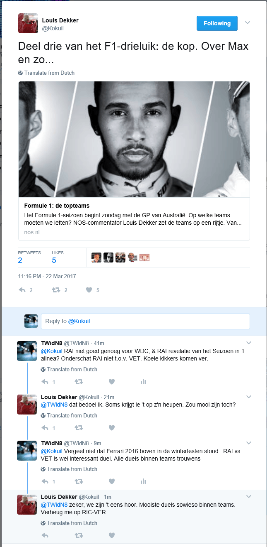267x547 pixels.
Task: Retweet the main F1-drieluik tweet
Action: 56,290
